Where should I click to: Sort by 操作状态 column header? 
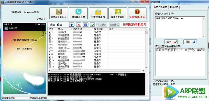tap(101, 29)
